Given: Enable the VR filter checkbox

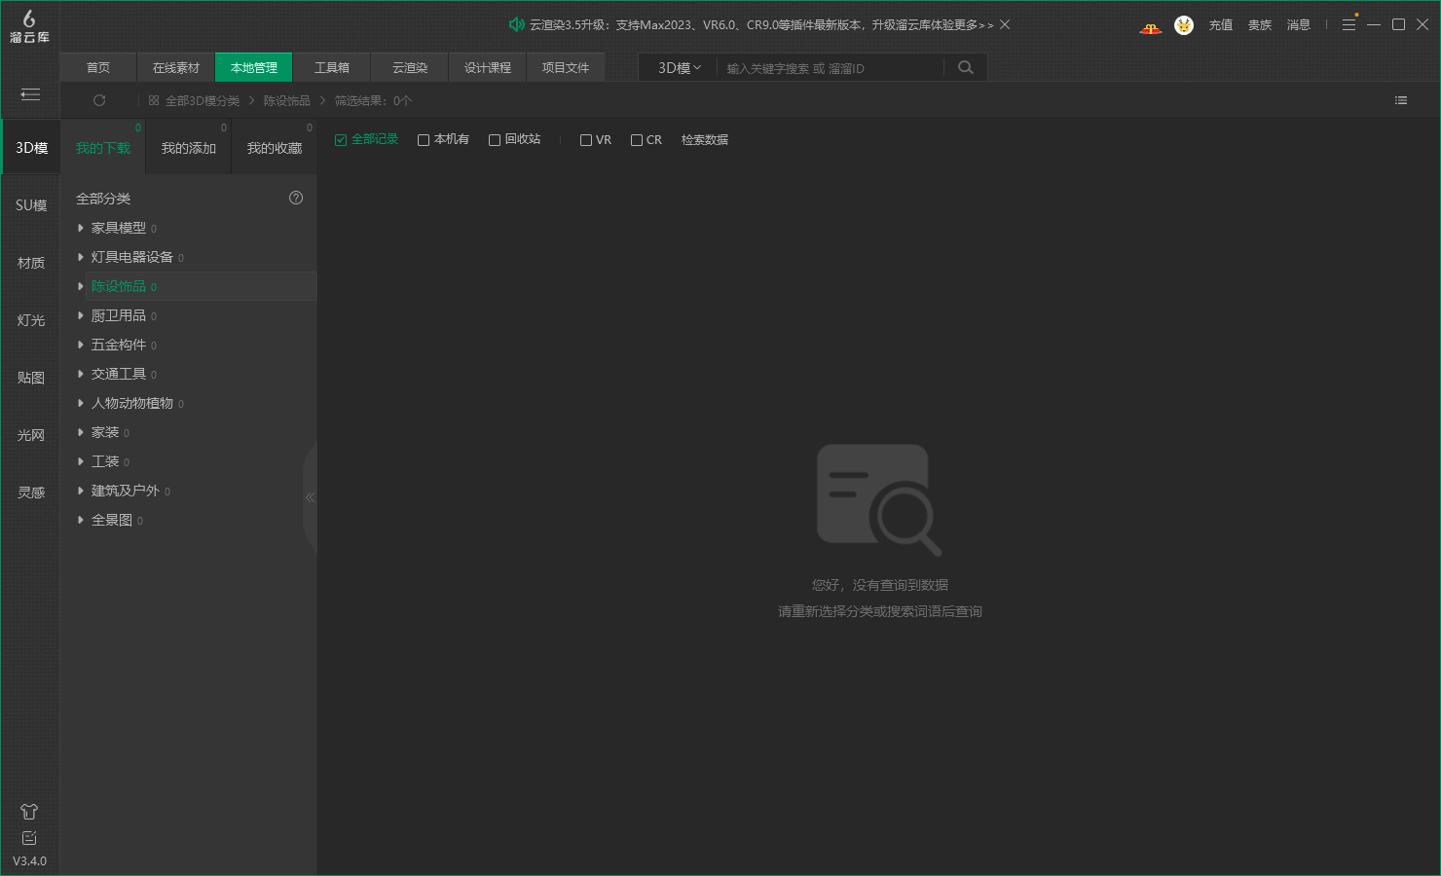Looking at the screenshot, I should click(x=586, y=140).
